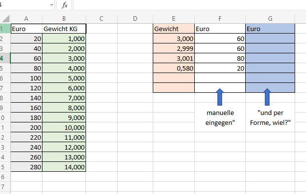Click cell showing 10,000

tap(64, 127)
